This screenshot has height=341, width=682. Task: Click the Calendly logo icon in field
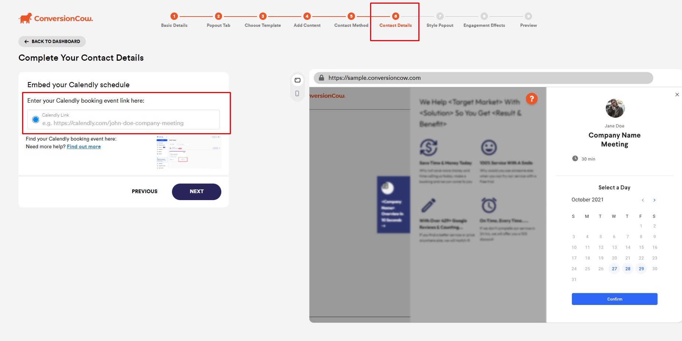tap(36, 120)
